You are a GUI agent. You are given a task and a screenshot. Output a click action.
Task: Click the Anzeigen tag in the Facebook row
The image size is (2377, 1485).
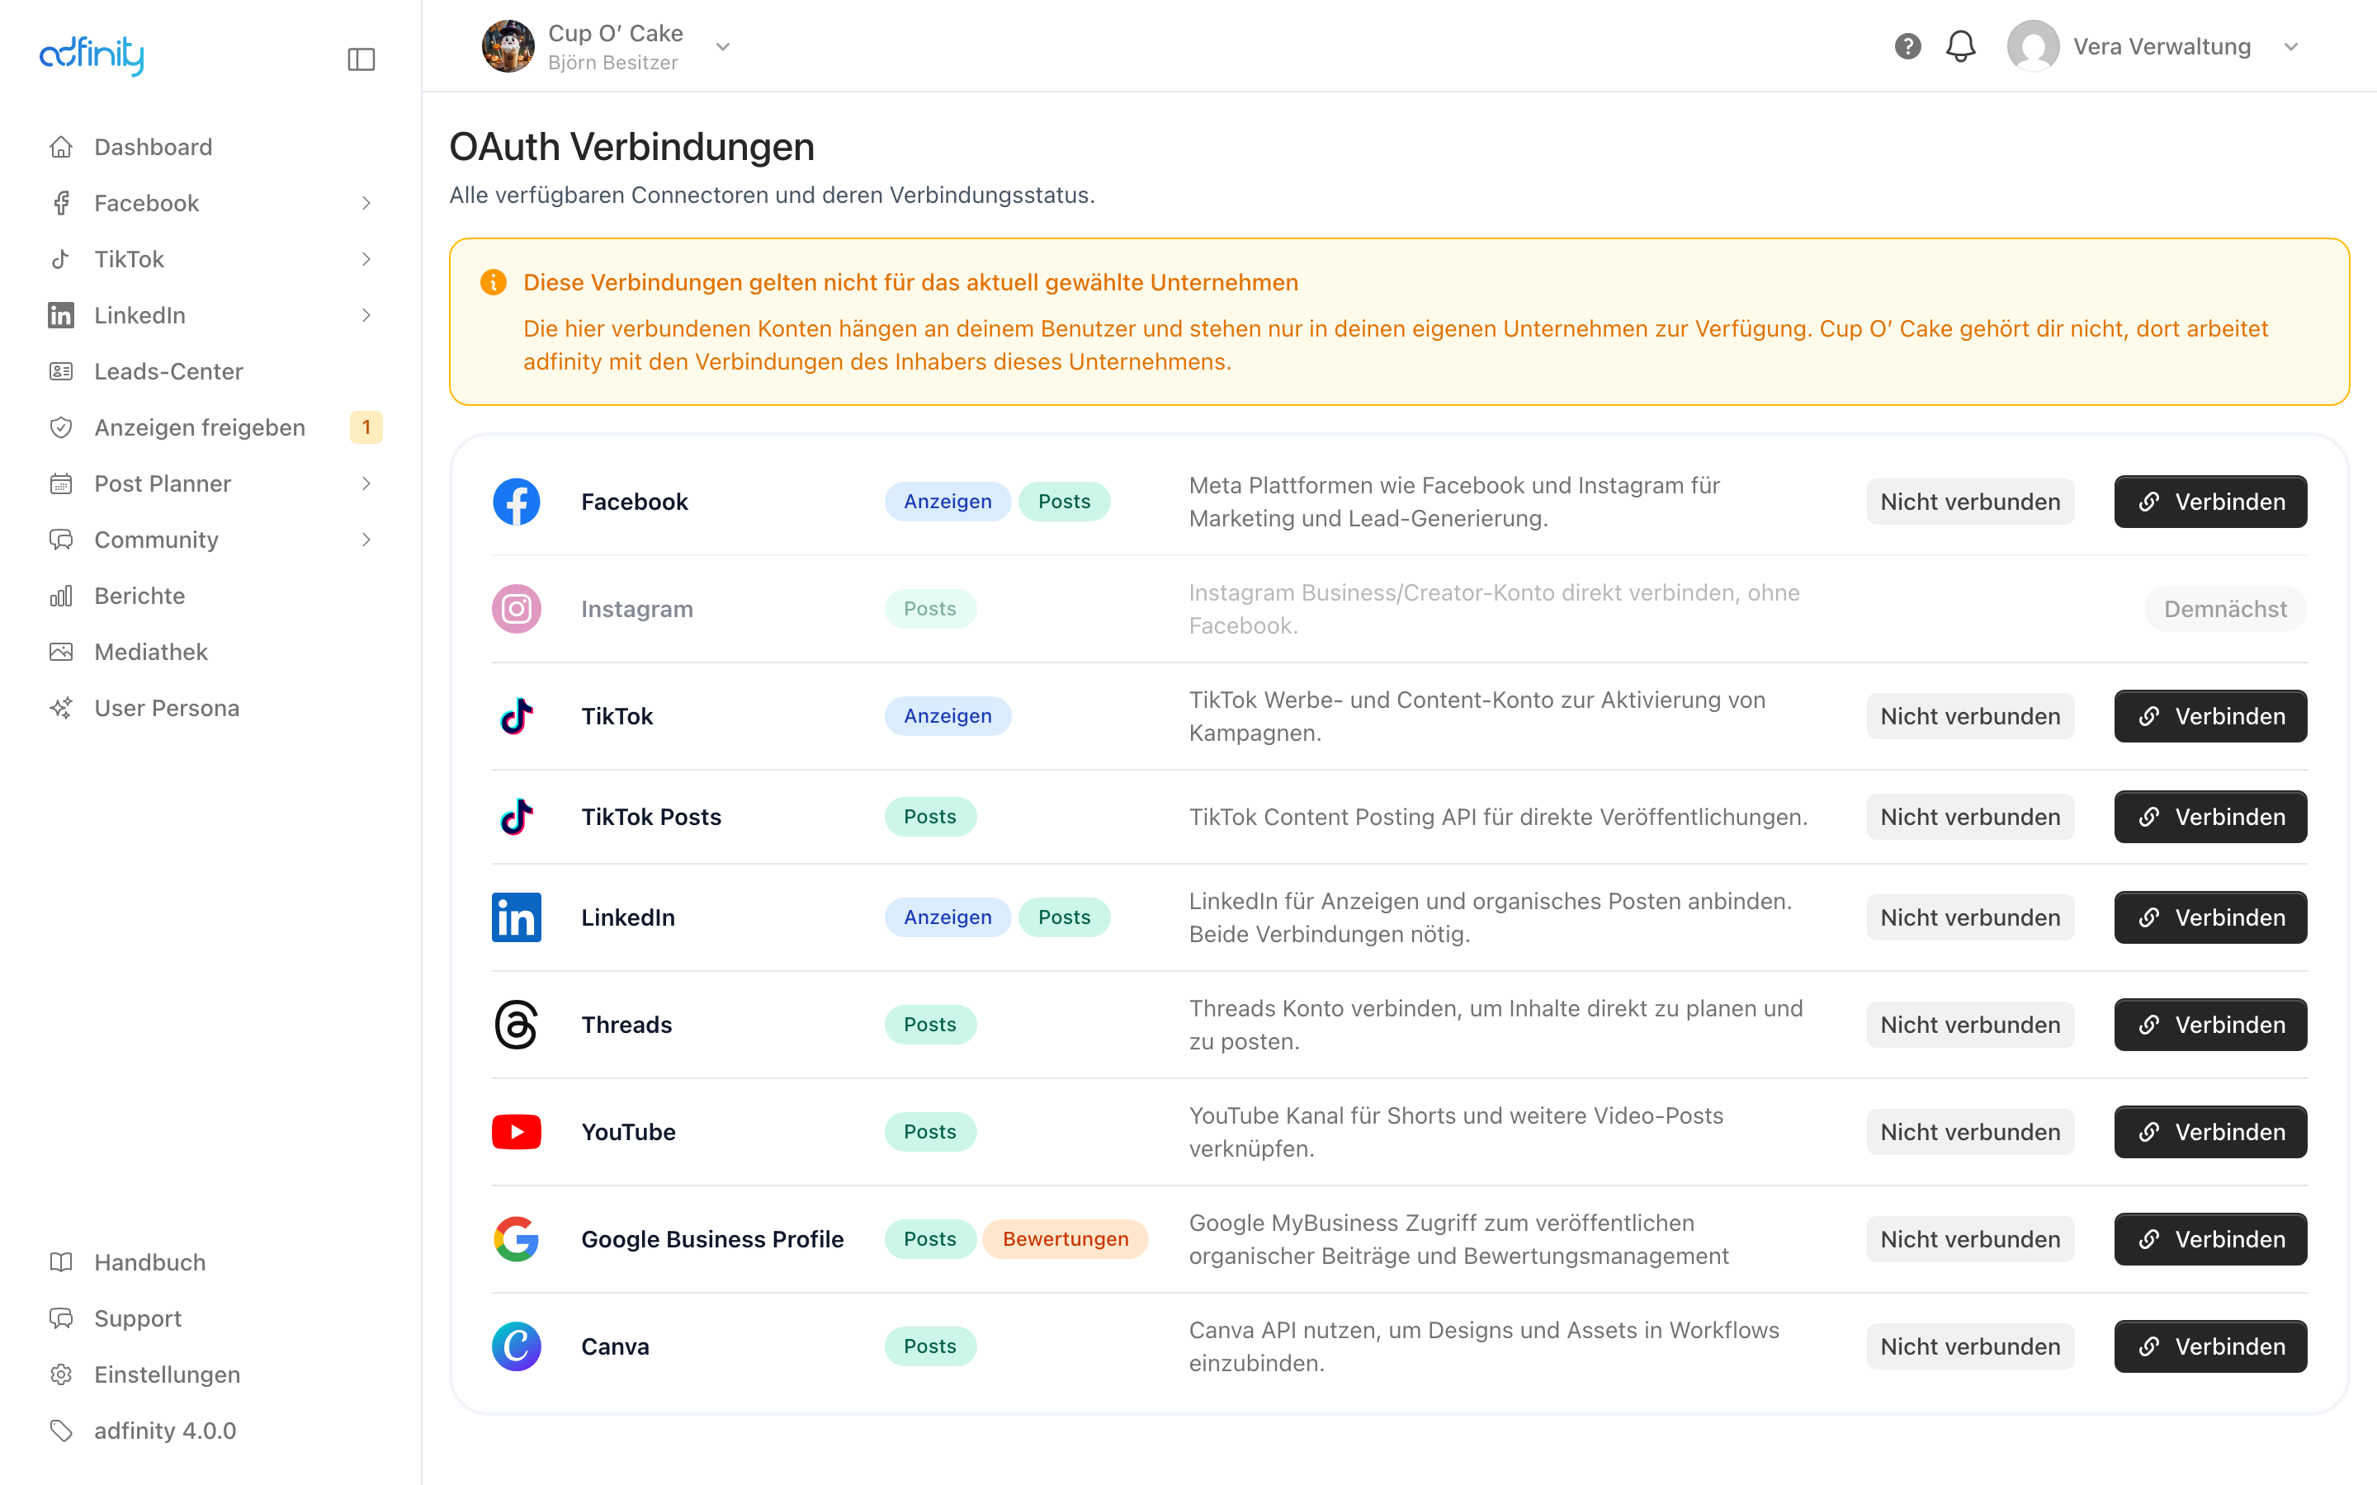click(x=947, y=502)
